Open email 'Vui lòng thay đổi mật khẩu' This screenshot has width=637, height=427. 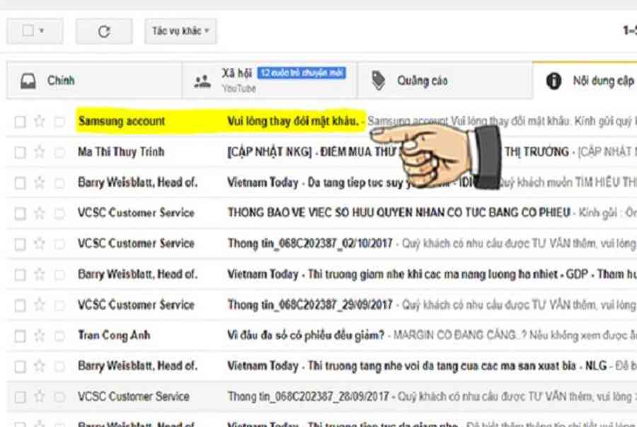tap(293, 121)
